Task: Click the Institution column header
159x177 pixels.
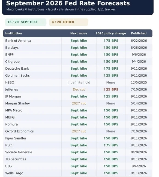Action: tap(13, 33)
